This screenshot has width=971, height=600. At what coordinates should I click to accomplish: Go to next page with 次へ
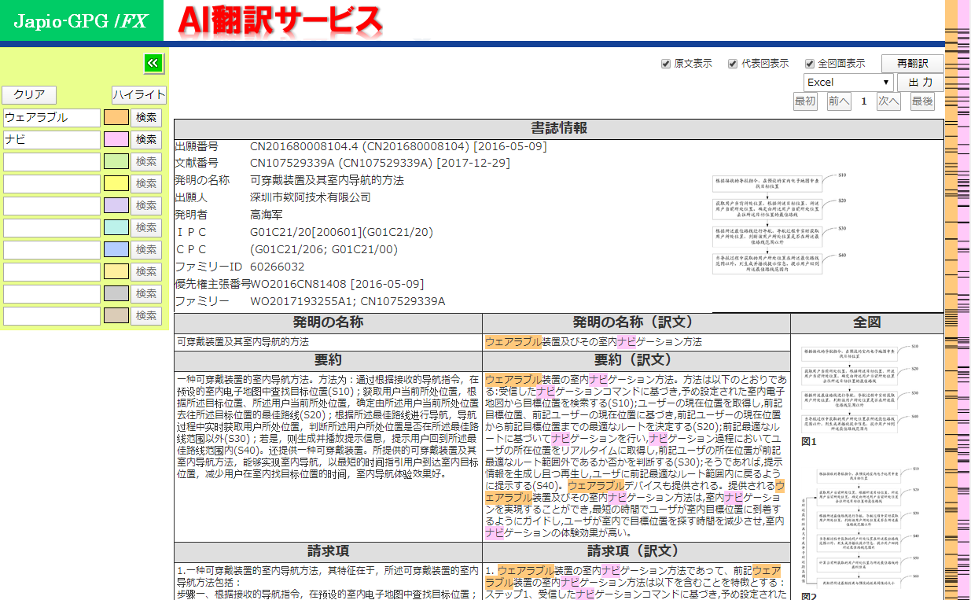(x=888, y=101)
